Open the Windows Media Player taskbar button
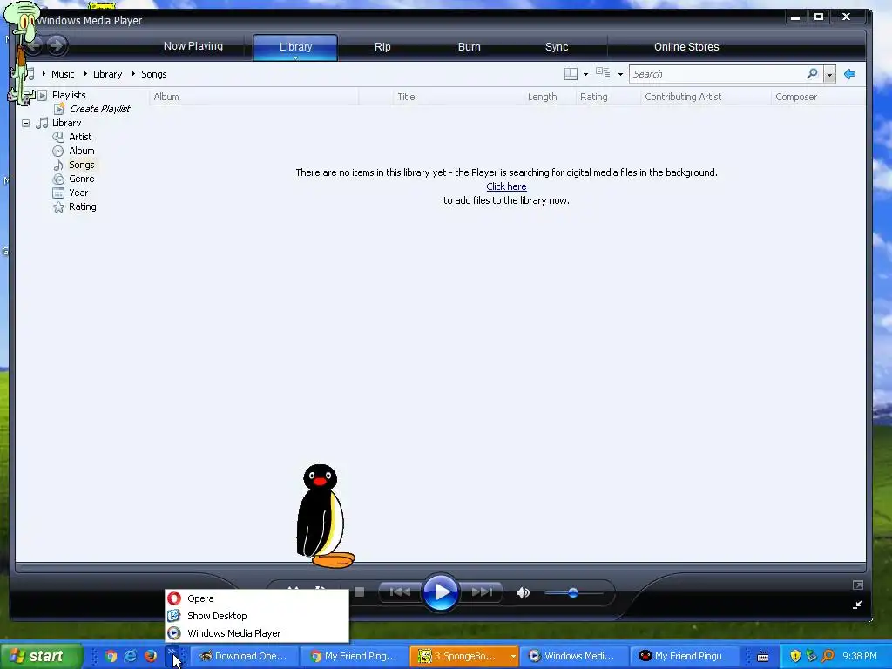Screen dimensions: 892x669 tap(573, 656)
